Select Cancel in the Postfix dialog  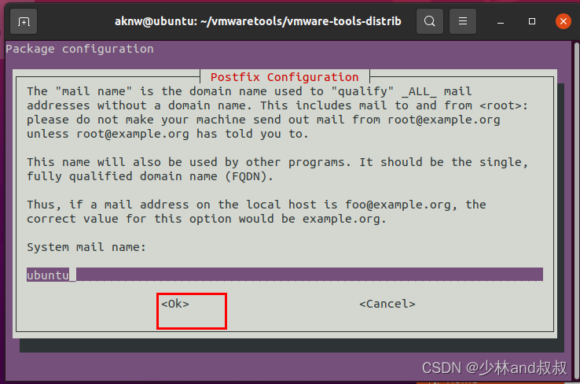coord(387,304)
